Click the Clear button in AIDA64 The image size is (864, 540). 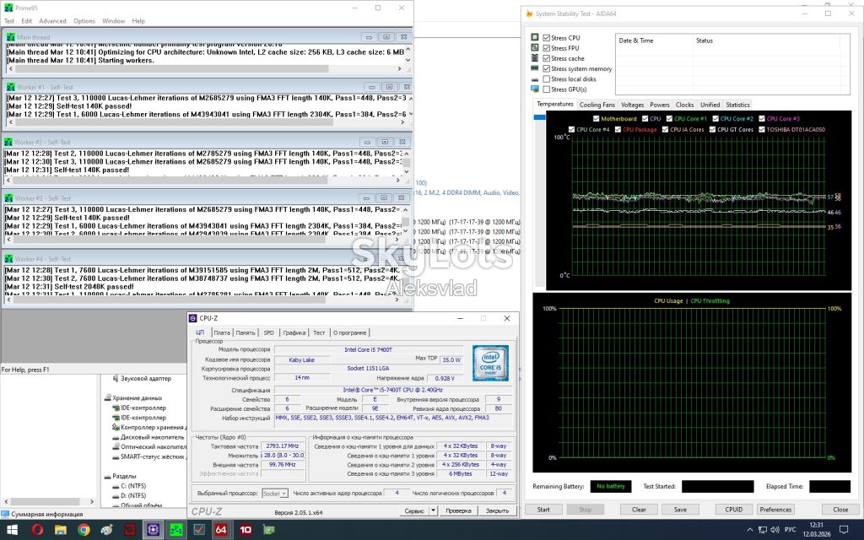click(639, 509)
